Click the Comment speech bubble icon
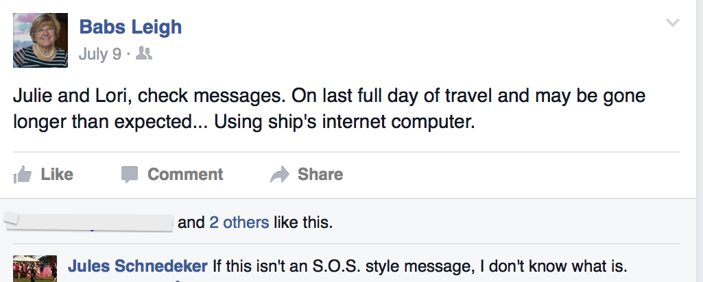Image resolution: width=703 pixels, height=282 pixels. pyautogui.click(x=129, y=175)
